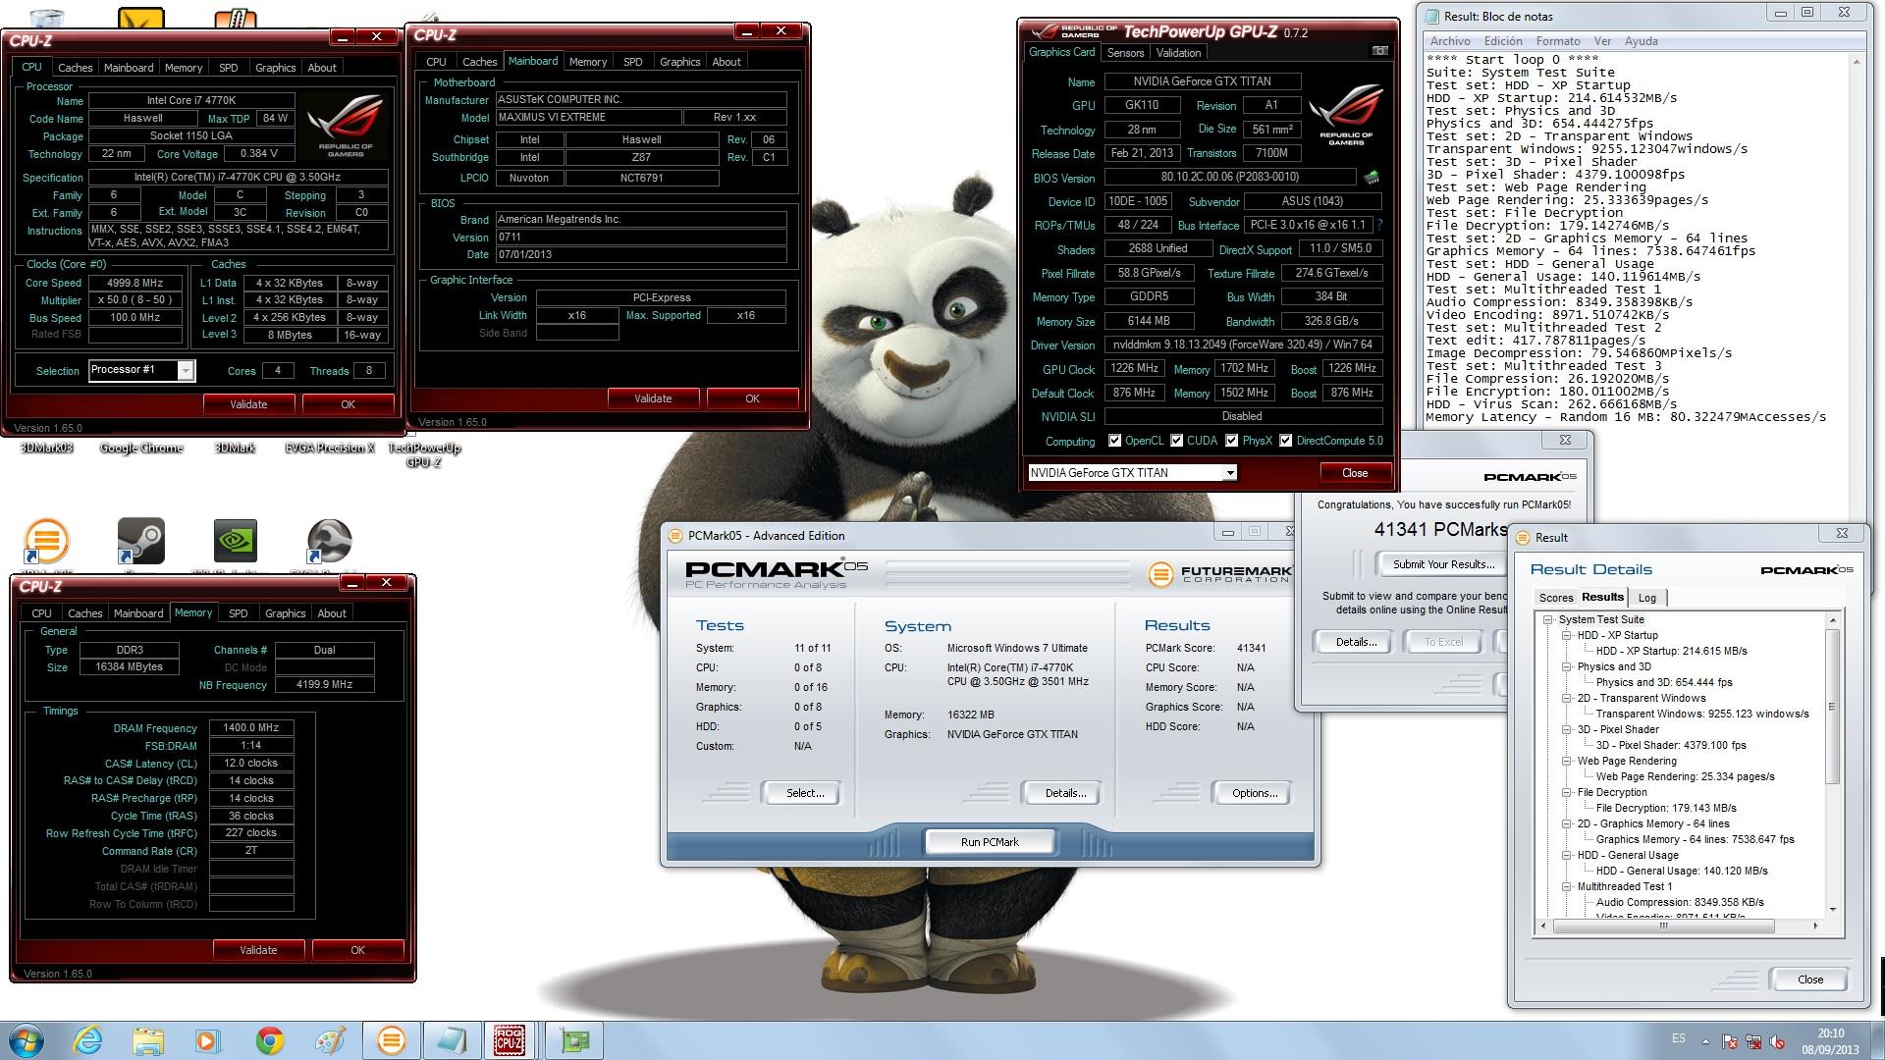Open Windows Media Player from taskbar
This screenshot has width=1885, height=1060.
[209, 1040]
